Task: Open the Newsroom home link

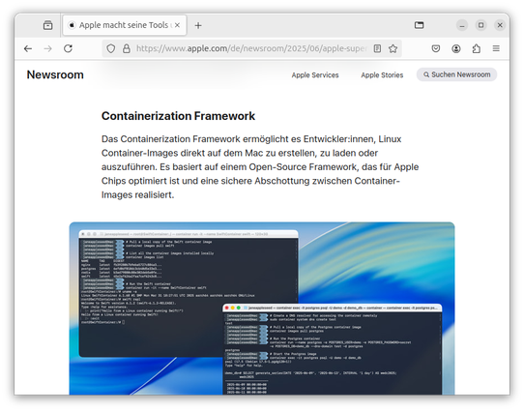Action: coord(55,74)
